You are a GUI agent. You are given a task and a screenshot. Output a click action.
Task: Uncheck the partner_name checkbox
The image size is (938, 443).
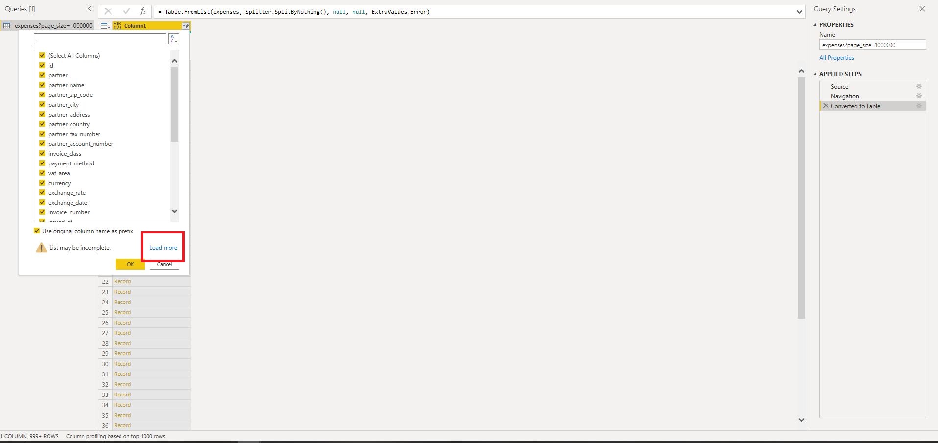[42, 85]
